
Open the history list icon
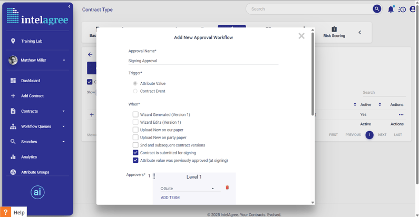click(x=402, y=9)
